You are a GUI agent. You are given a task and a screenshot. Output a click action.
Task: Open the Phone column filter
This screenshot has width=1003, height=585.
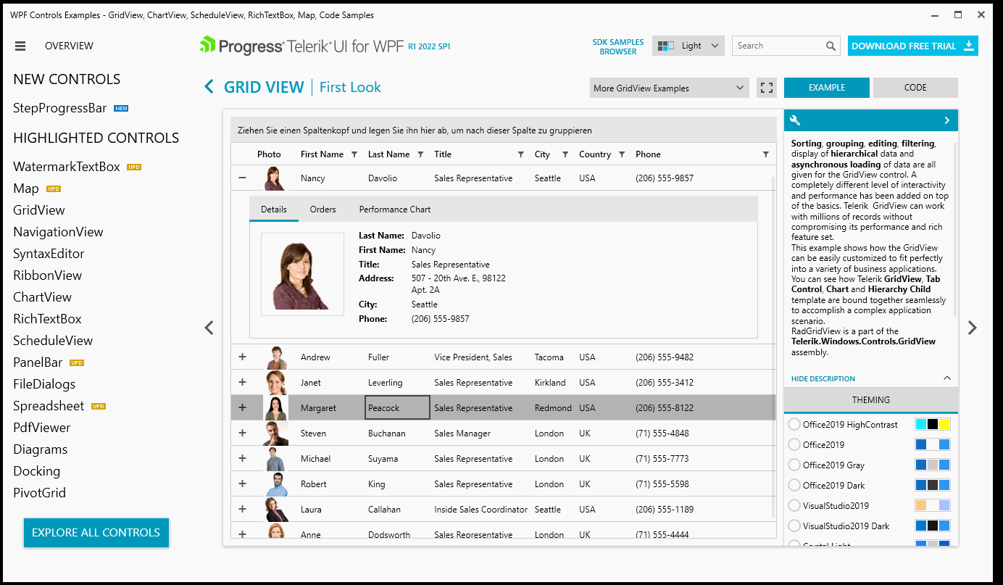click(x=766, y=154)
